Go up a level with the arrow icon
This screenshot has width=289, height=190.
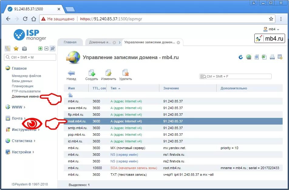pos(70,95)
